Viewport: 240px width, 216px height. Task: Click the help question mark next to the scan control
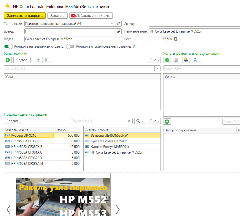(133, 46)
